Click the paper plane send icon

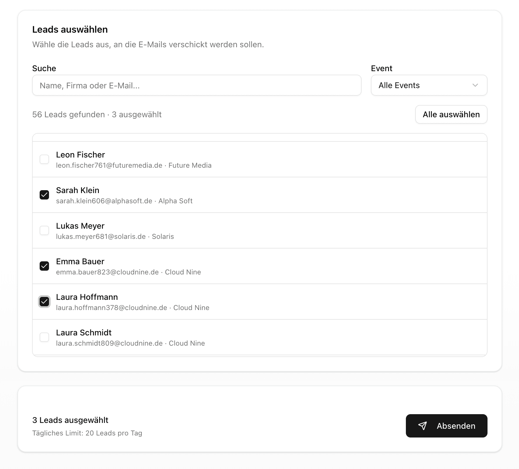point(423,426)
